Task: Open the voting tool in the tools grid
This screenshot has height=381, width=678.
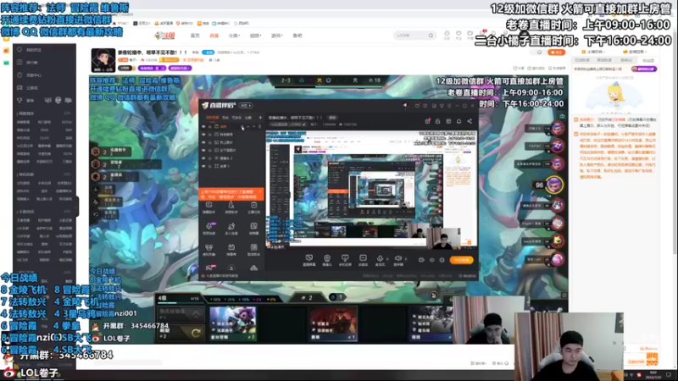Action: (x=253, y=228)
